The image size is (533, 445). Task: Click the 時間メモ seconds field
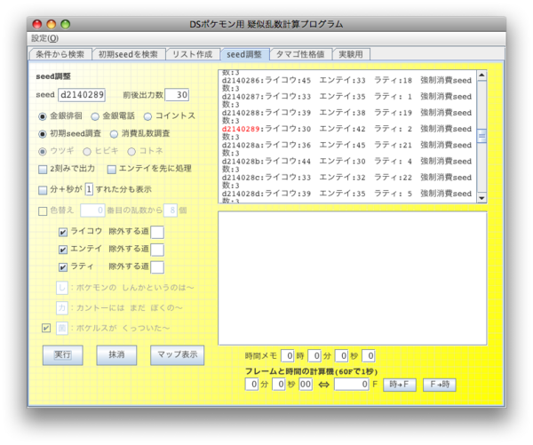click(342, 356)
